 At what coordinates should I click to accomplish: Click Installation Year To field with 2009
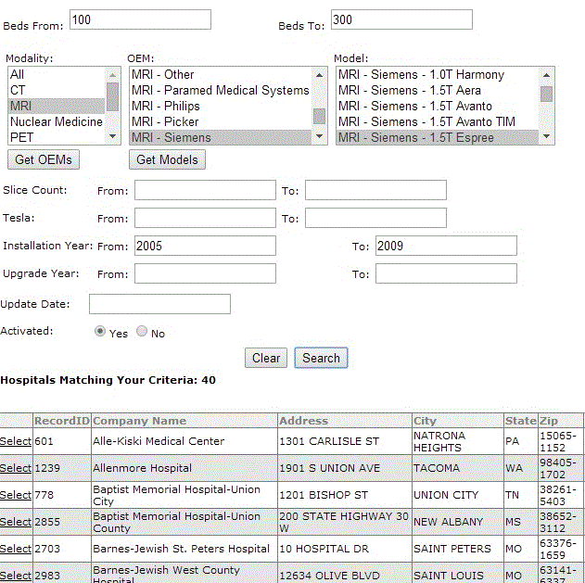[x=446, y=246]
